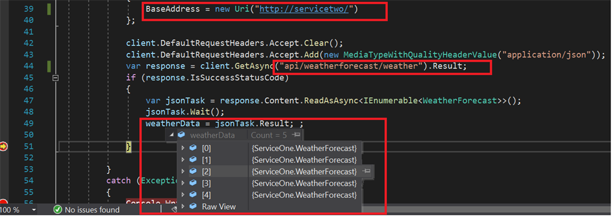Click the BaseAddress property on line 39
The height and width of the screenshot is (217, 614).
coord(172,8)
